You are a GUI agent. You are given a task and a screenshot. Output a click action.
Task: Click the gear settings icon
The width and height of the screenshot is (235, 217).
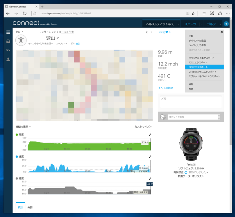click(x=222, y=32)
